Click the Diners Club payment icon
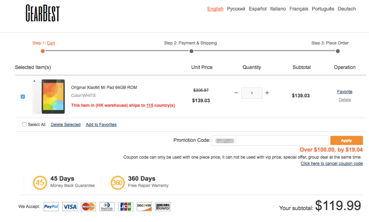This screenshot has width=369, height=222. (x=107, y=207)
